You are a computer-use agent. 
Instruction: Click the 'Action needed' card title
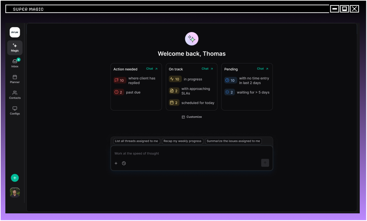tap(126, 69)
